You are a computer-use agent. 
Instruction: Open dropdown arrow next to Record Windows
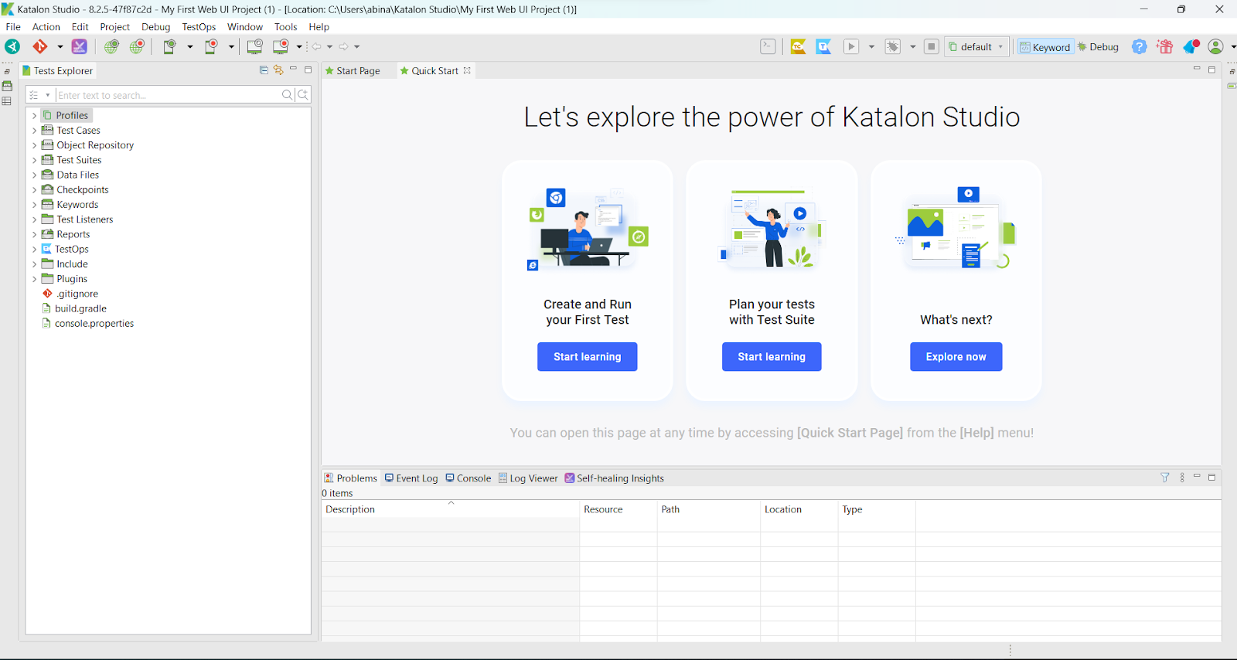pos(299,47)
